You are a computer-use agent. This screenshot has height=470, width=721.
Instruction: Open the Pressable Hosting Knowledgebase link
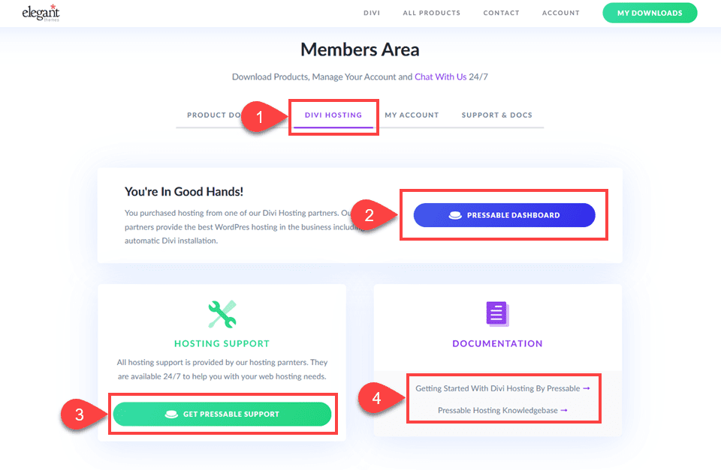[x=502, y=410]
